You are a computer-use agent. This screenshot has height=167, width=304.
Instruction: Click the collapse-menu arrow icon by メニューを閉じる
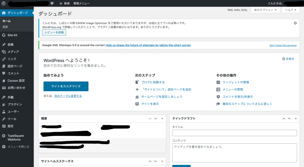coord(4,146)
